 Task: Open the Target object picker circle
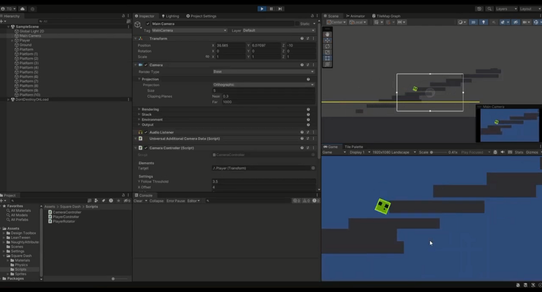click(x=313, y=168)
